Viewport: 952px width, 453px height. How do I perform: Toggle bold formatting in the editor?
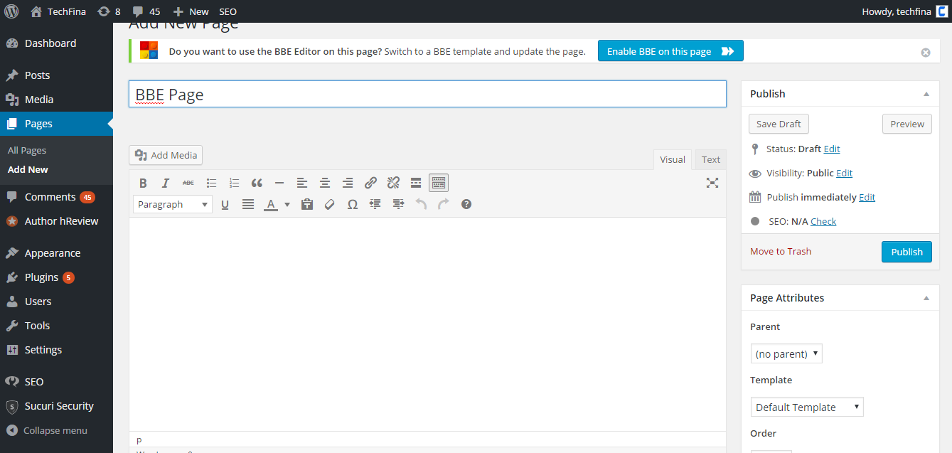tap(143, 183)
